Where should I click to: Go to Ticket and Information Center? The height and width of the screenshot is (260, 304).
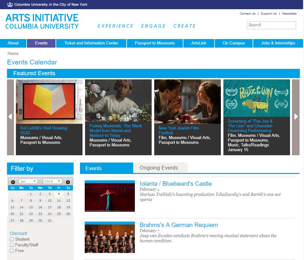click(91, 43)
